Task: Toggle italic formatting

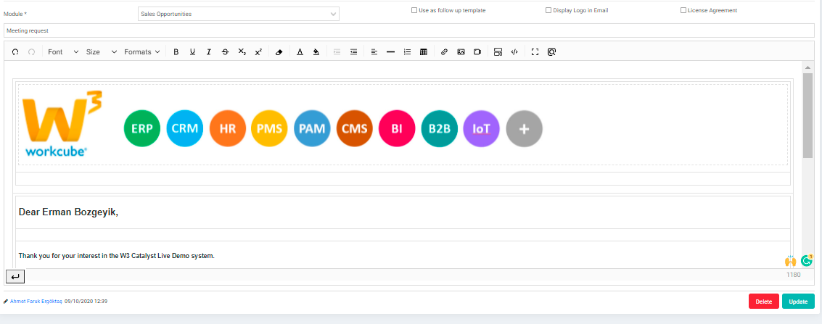Action: (209, 51)
